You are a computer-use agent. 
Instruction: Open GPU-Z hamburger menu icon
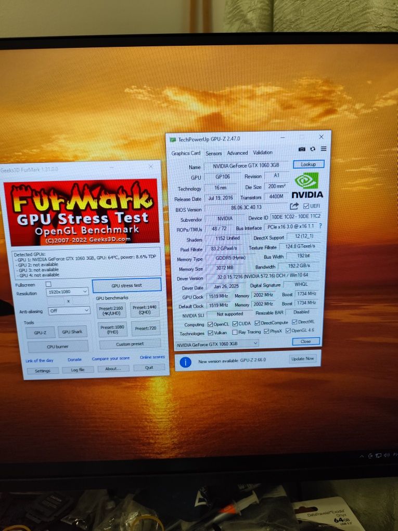[324, 149]
